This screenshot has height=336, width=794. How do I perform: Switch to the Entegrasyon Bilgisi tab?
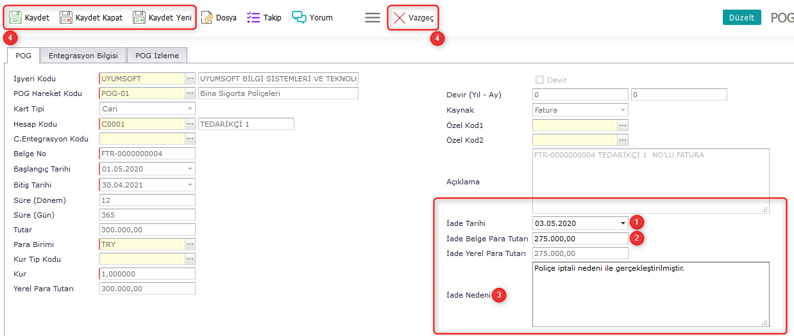click(83, 56)
